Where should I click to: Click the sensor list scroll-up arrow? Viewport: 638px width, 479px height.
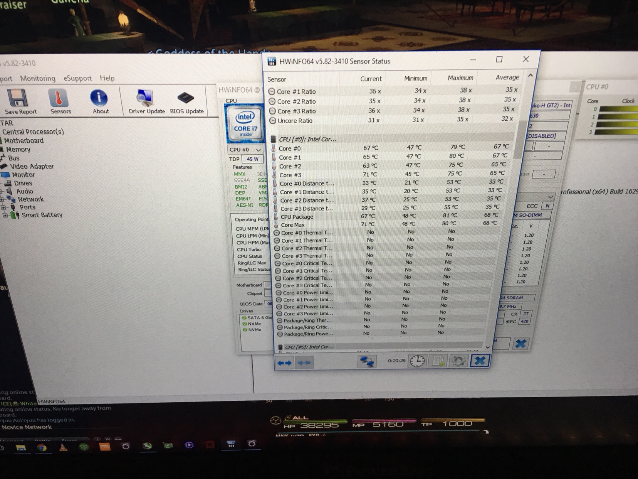531,76
